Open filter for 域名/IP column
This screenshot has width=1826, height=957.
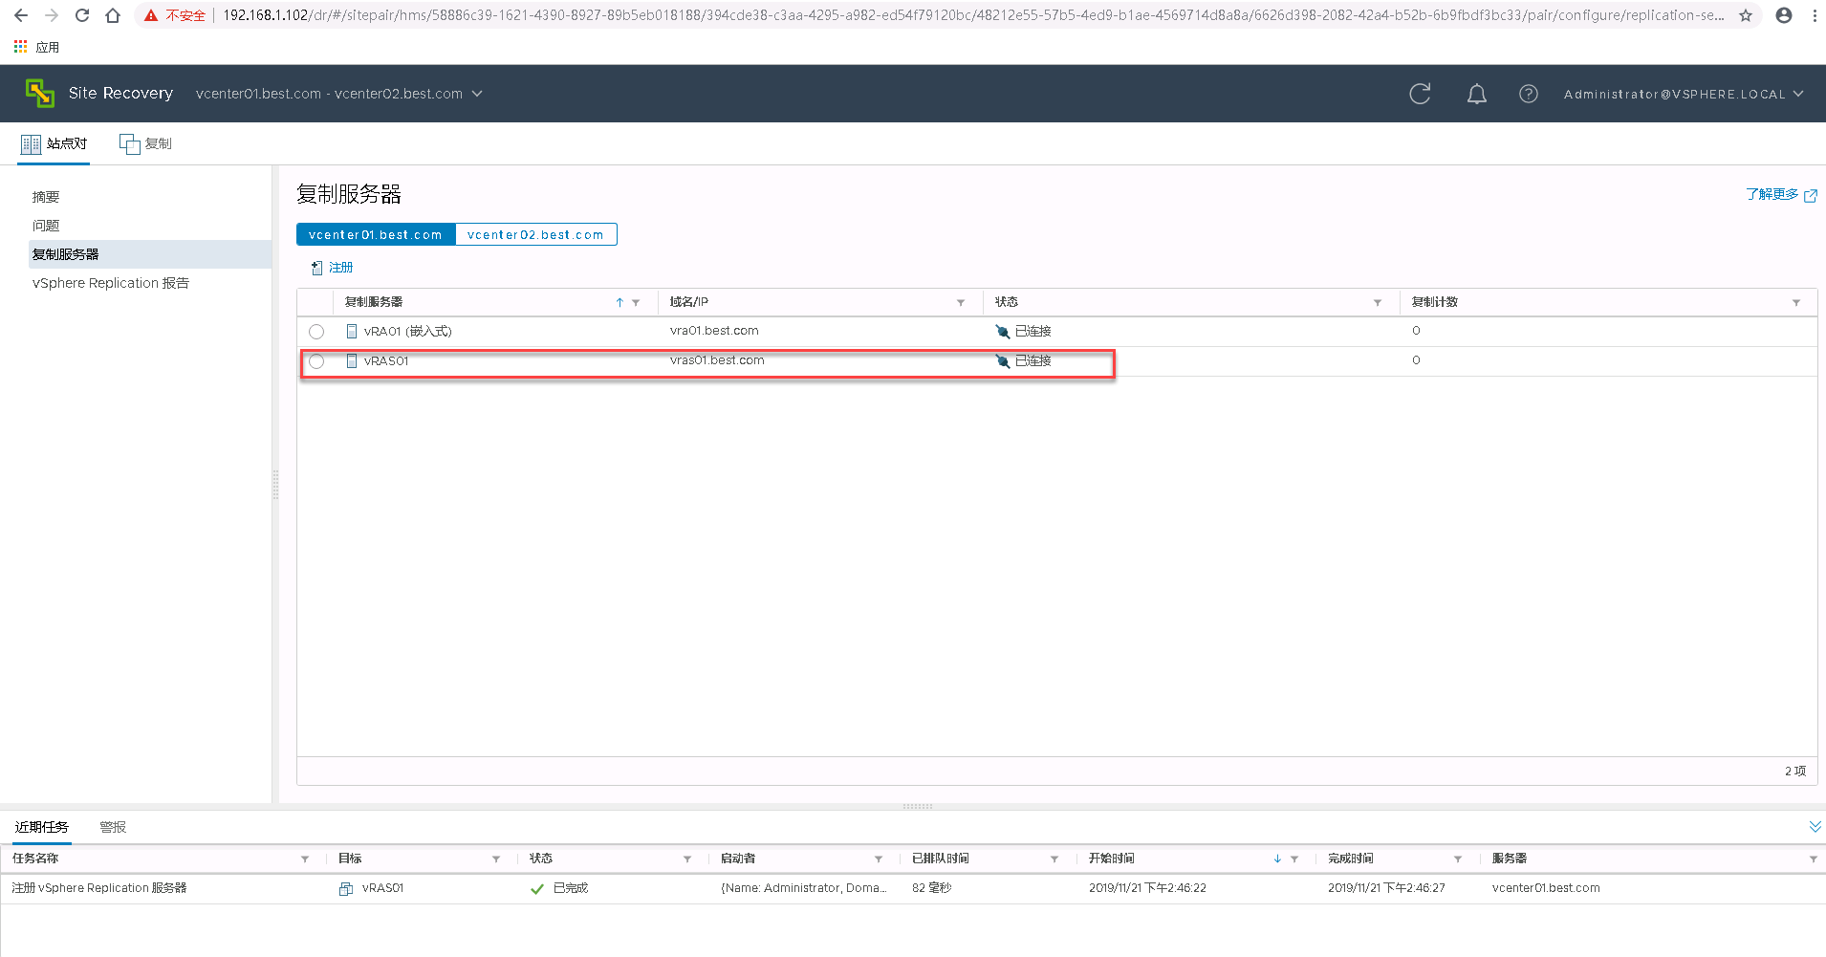pos(961,302)
